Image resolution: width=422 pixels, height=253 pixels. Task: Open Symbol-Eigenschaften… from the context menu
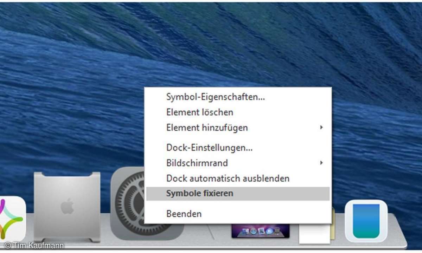tap(238, 97)
